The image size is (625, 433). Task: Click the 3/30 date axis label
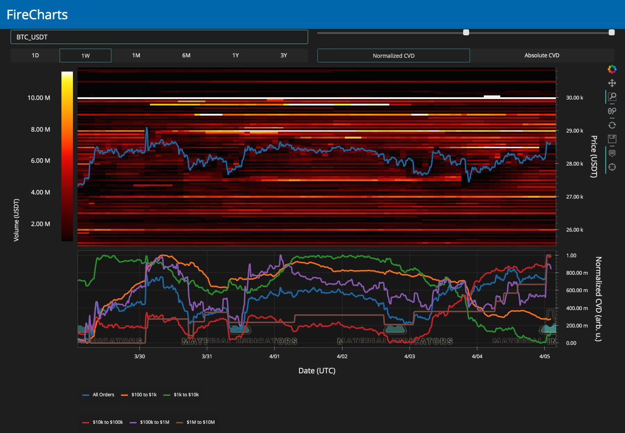139,356
